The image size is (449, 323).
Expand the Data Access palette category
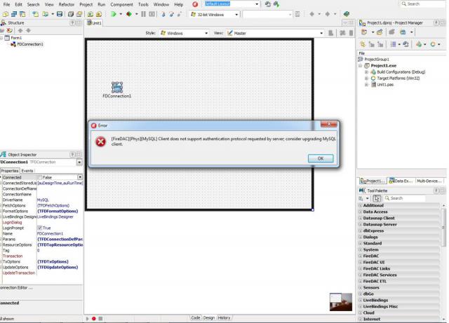pyautogui.click(x=361, y=212)
